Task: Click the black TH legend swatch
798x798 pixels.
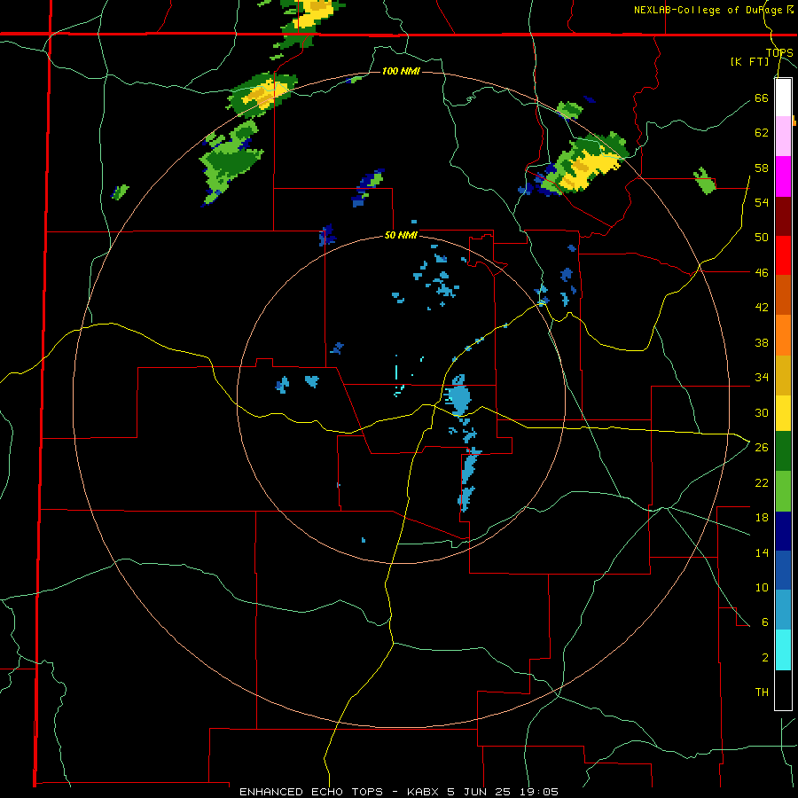Action: pyautogui.click(x=783, y=690)
